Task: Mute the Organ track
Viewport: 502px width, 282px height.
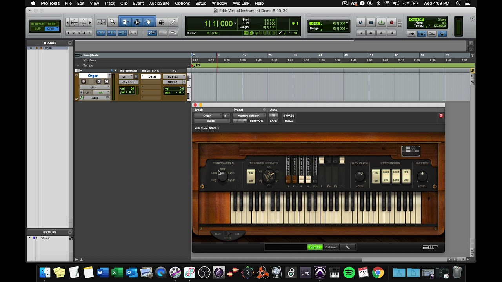Action: click(106, 81)
